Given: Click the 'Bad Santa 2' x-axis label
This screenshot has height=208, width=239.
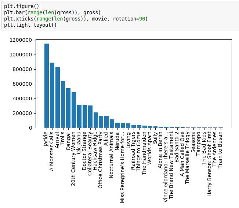Looking at the screenshot, I should (177, 147).
